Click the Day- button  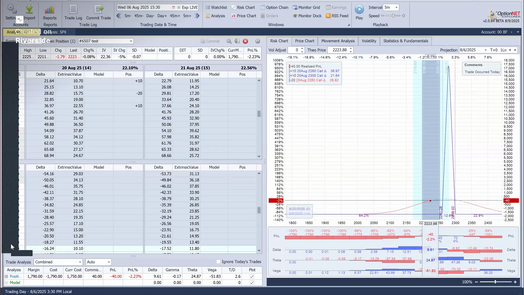(150, 16)
